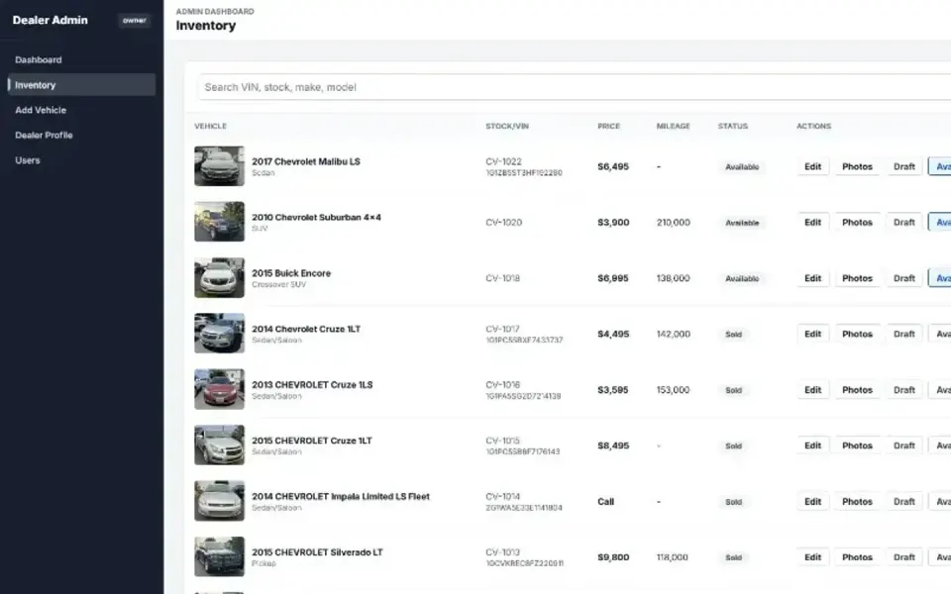Open the 2014 CHEVROLET Impala Limited thumbnail
This screenshot has height=594, width=951.
[x=219, y=501]
